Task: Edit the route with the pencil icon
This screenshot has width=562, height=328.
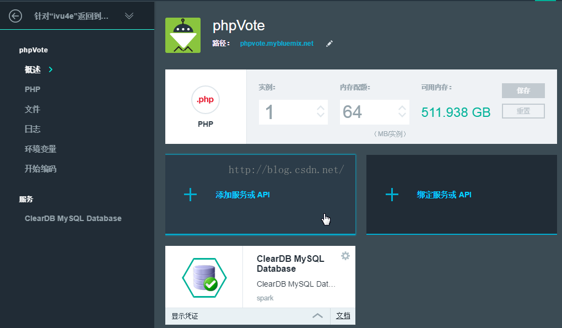Action: click(329, 44)
